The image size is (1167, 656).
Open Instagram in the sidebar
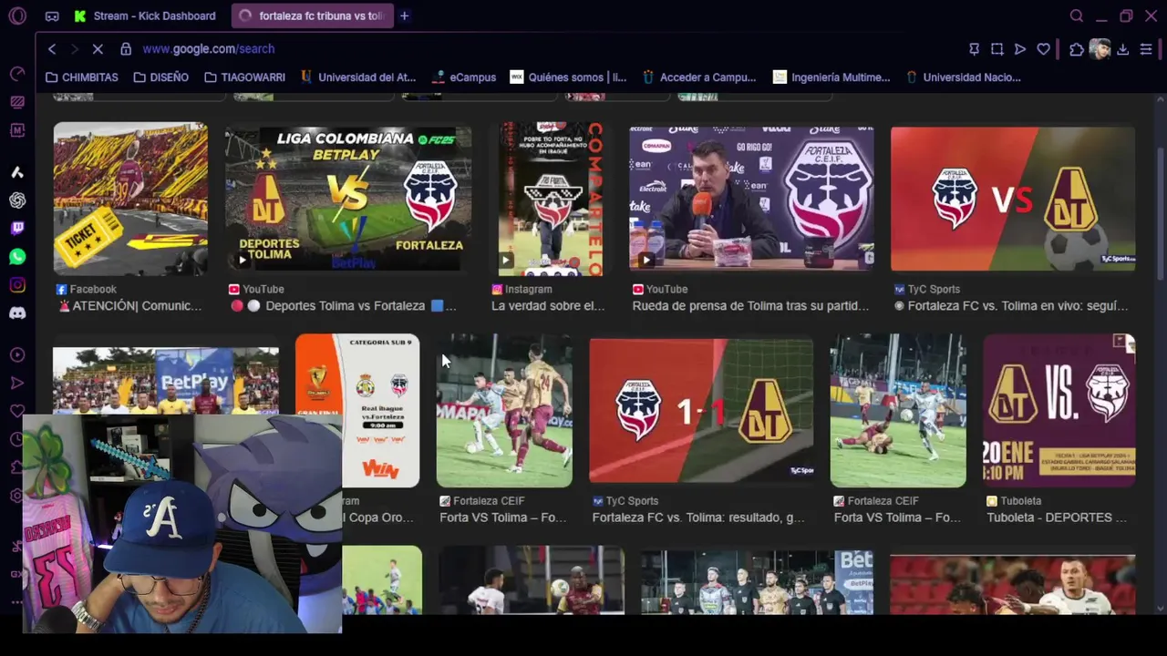tap(17, 285)
